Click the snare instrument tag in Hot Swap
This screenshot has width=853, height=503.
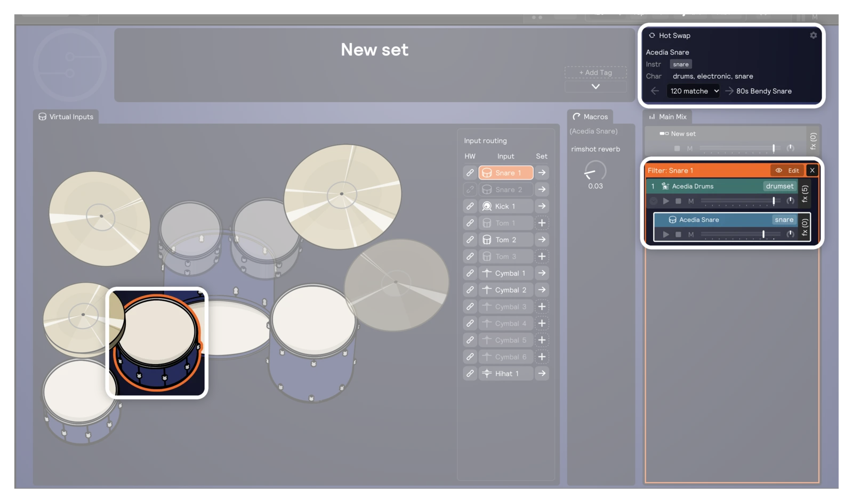pyautogui.click(x=681, y=64)
